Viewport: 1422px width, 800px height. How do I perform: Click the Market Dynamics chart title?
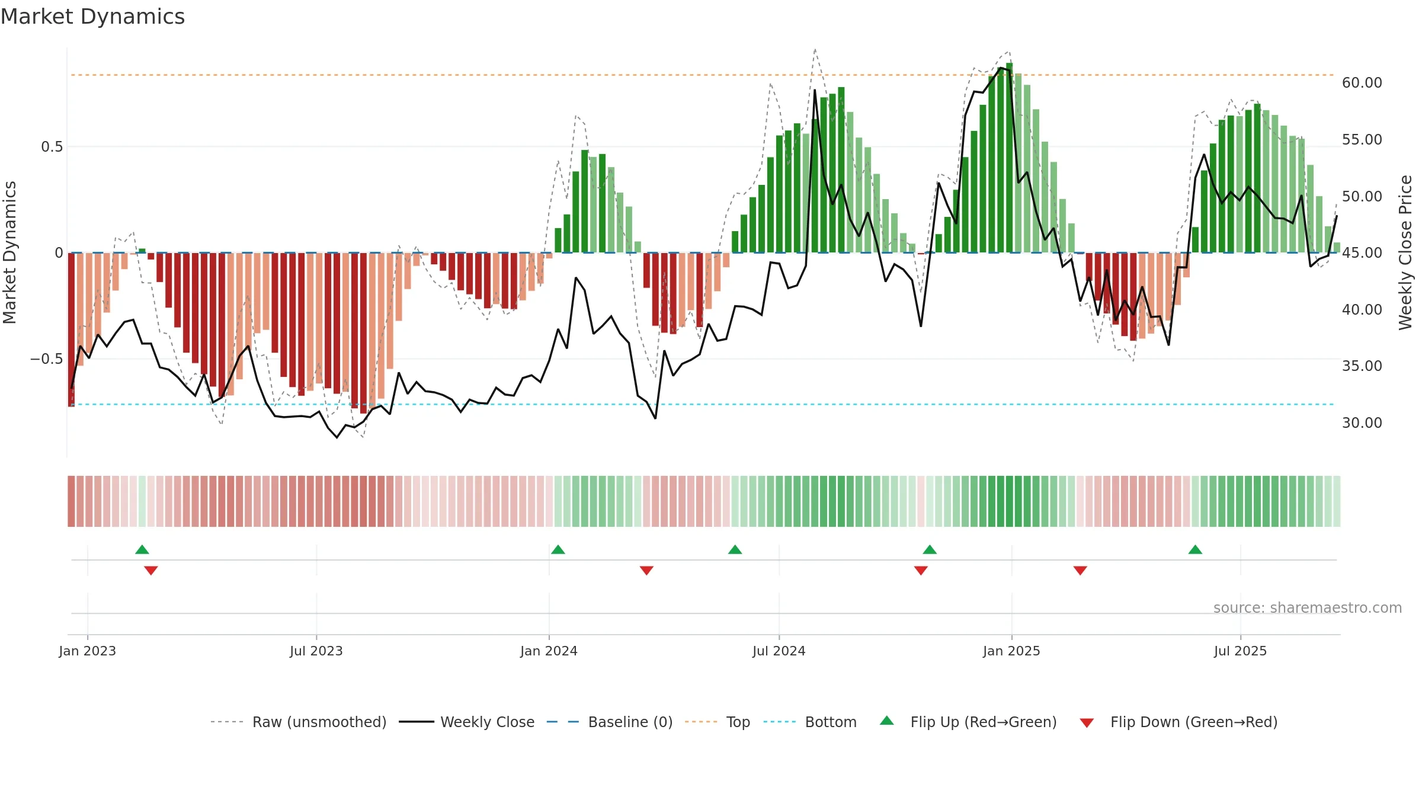93,17
